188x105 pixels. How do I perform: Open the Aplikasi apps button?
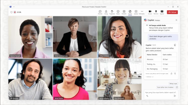coord(136,12)
